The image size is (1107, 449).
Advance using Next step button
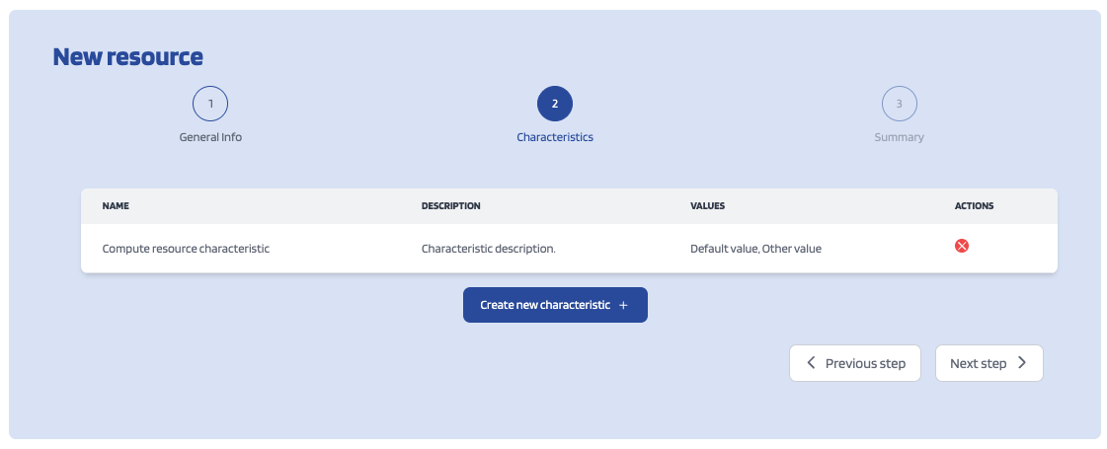988,363
